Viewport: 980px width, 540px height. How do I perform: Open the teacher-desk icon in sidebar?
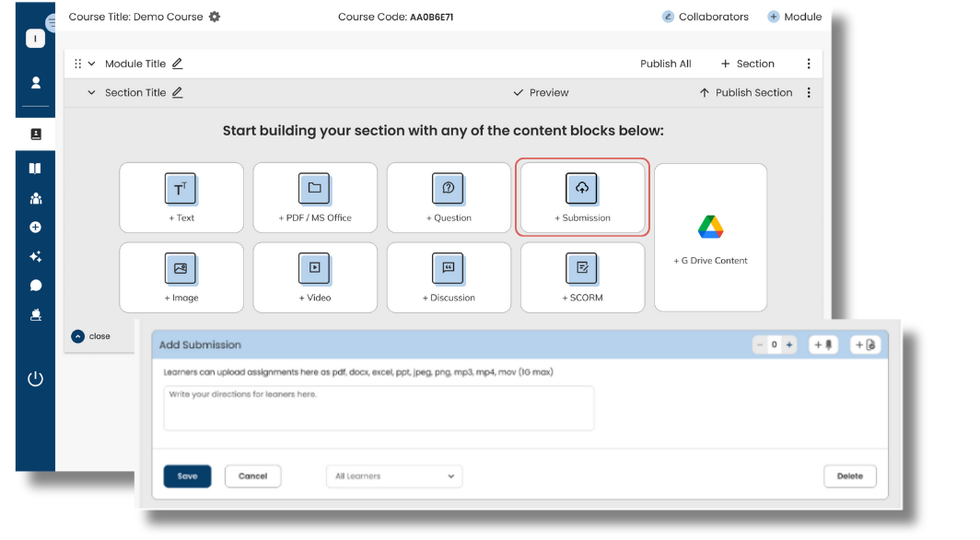(36, 315)
